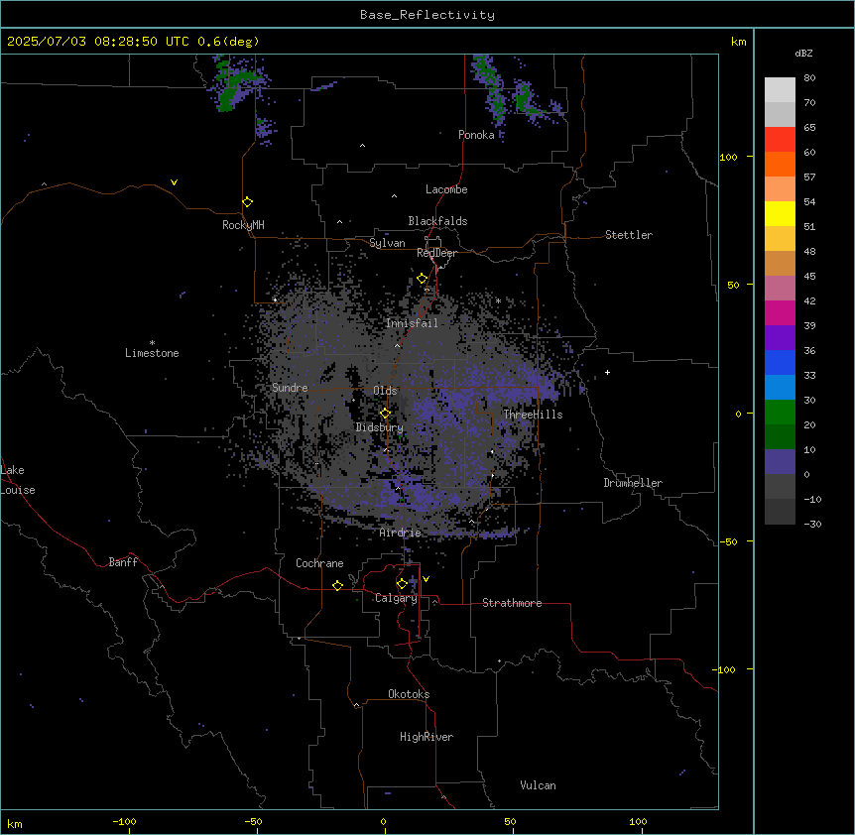Viewport: 855px width, 835px height.
Task: Click the Sylvan label
Action: point(387,243)
